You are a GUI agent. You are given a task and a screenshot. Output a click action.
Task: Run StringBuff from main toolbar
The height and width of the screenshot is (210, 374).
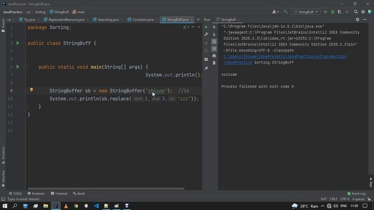pos(325,12)
